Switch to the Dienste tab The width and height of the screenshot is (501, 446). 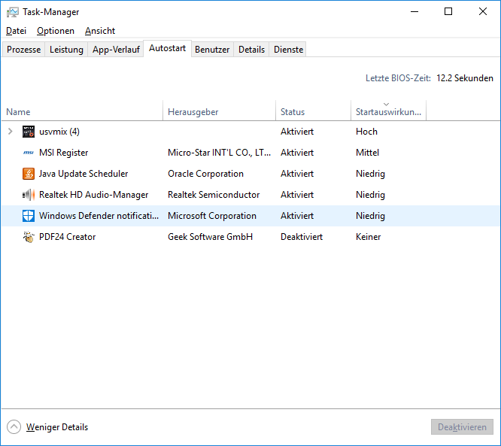coord(289,50)
